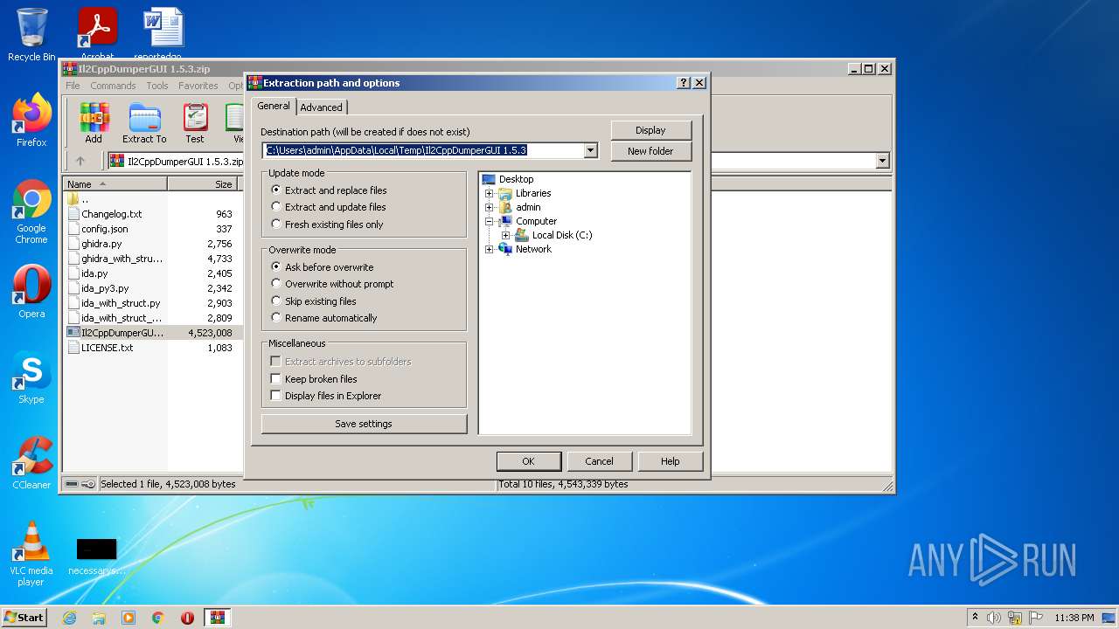Click Opera icon in taskbar

point(188,618)
